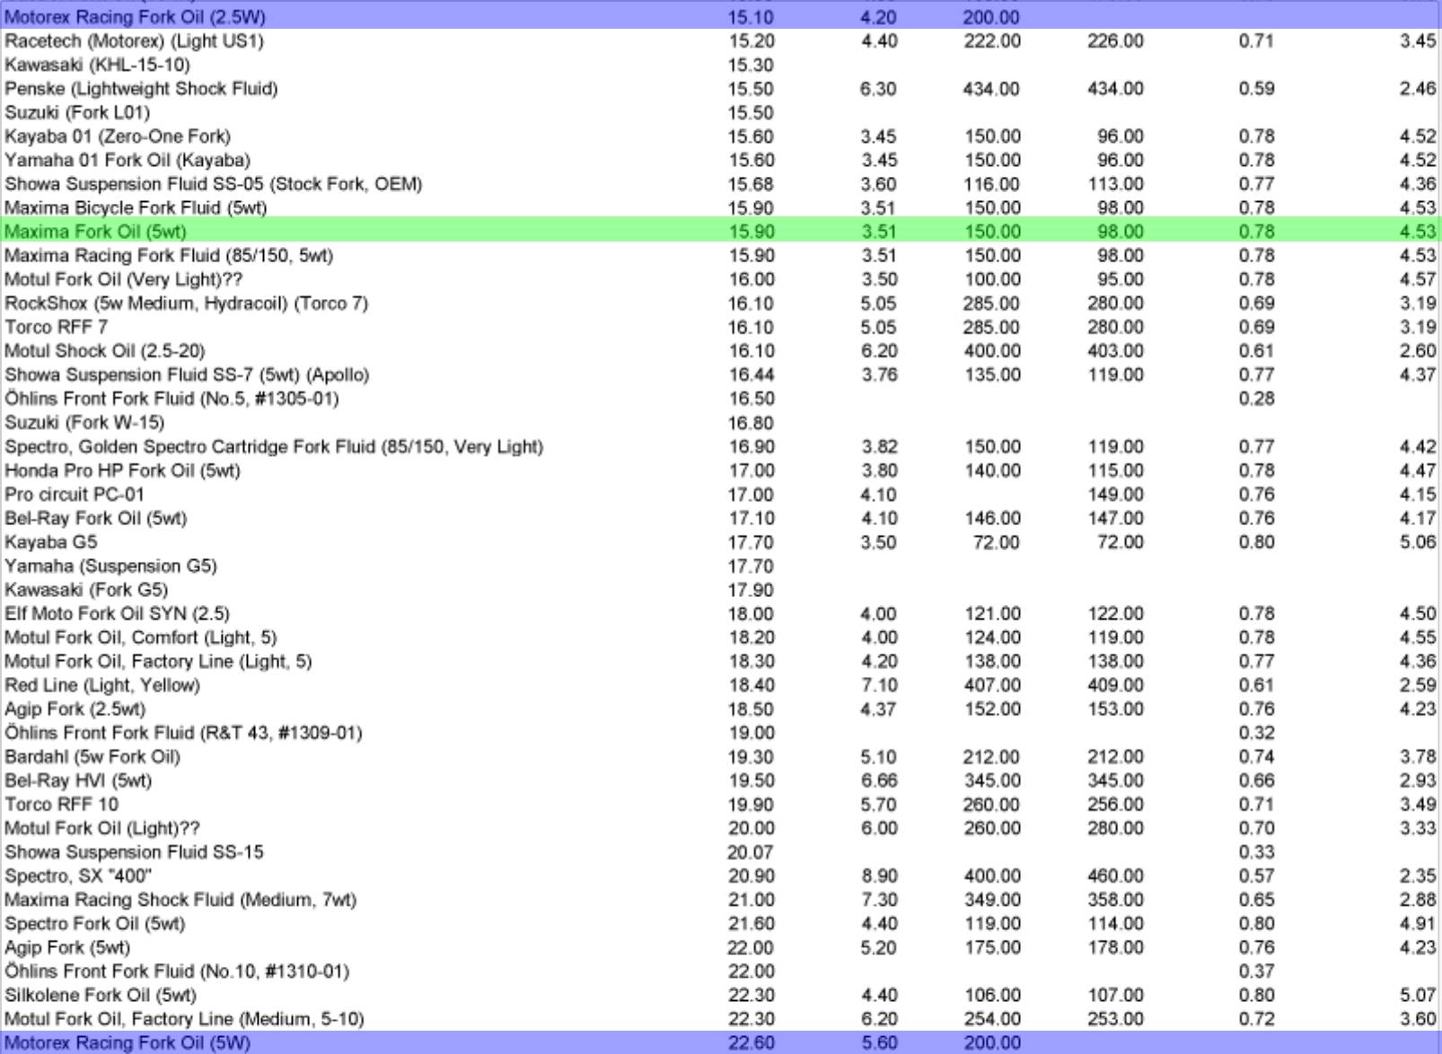Click Bel-Ray Fork Oil (5wt) name

coord(95,518)
